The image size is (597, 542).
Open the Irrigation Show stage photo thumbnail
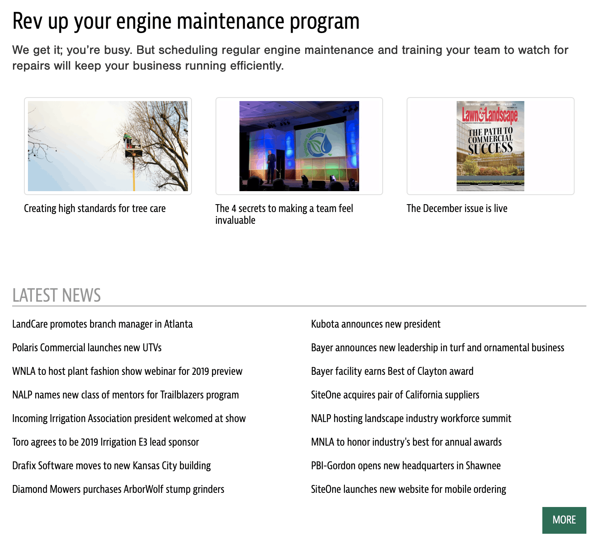pyautogui.click(x=299, y=146)
